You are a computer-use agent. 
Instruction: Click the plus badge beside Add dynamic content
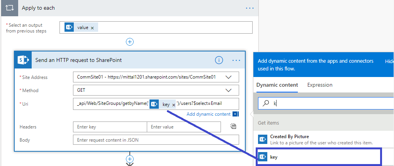point(235,114)
